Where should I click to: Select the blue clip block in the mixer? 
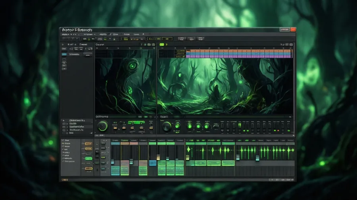pyautogui.click(x=153, y=163)
